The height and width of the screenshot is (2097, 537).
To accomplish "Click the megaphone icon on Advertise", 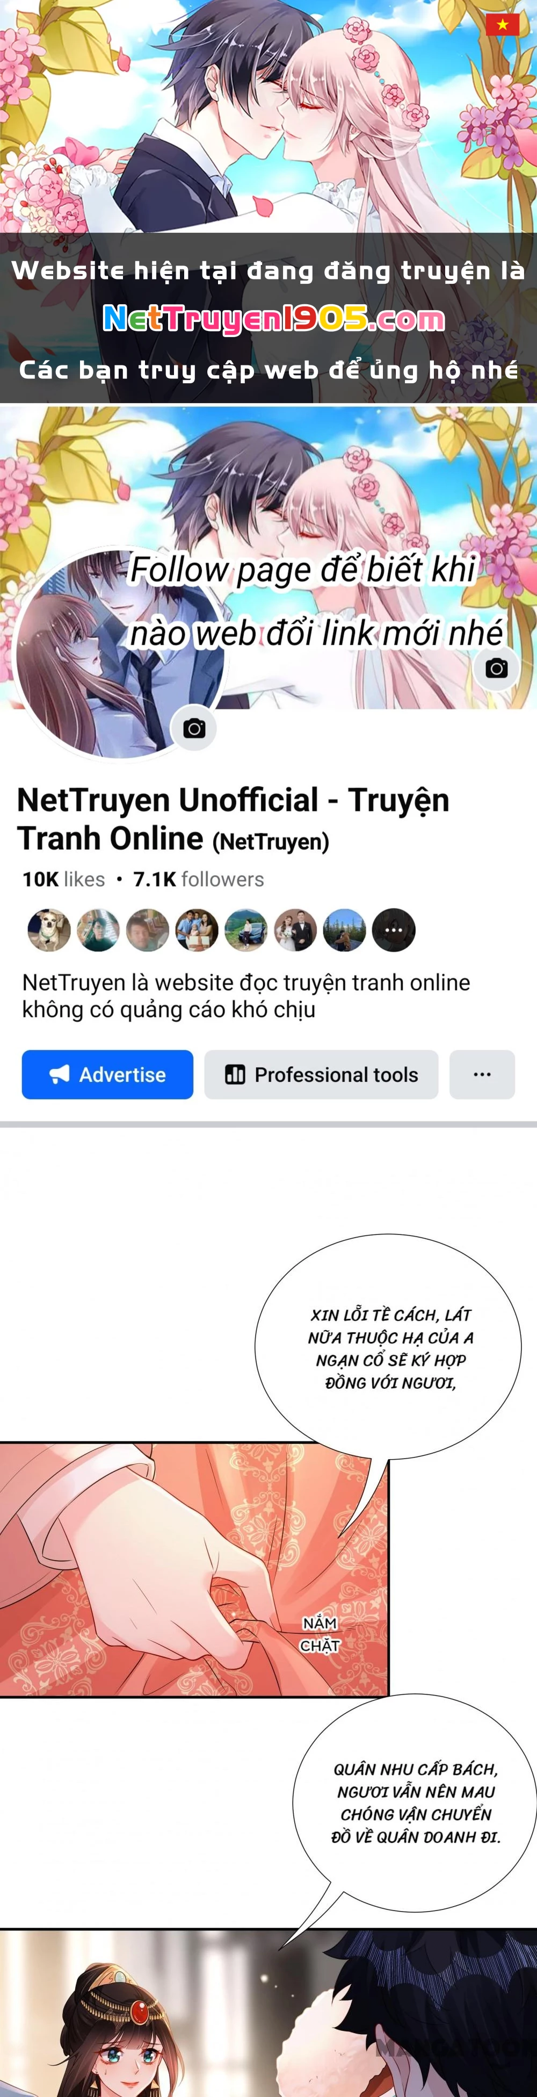I will coord(60,1074).
